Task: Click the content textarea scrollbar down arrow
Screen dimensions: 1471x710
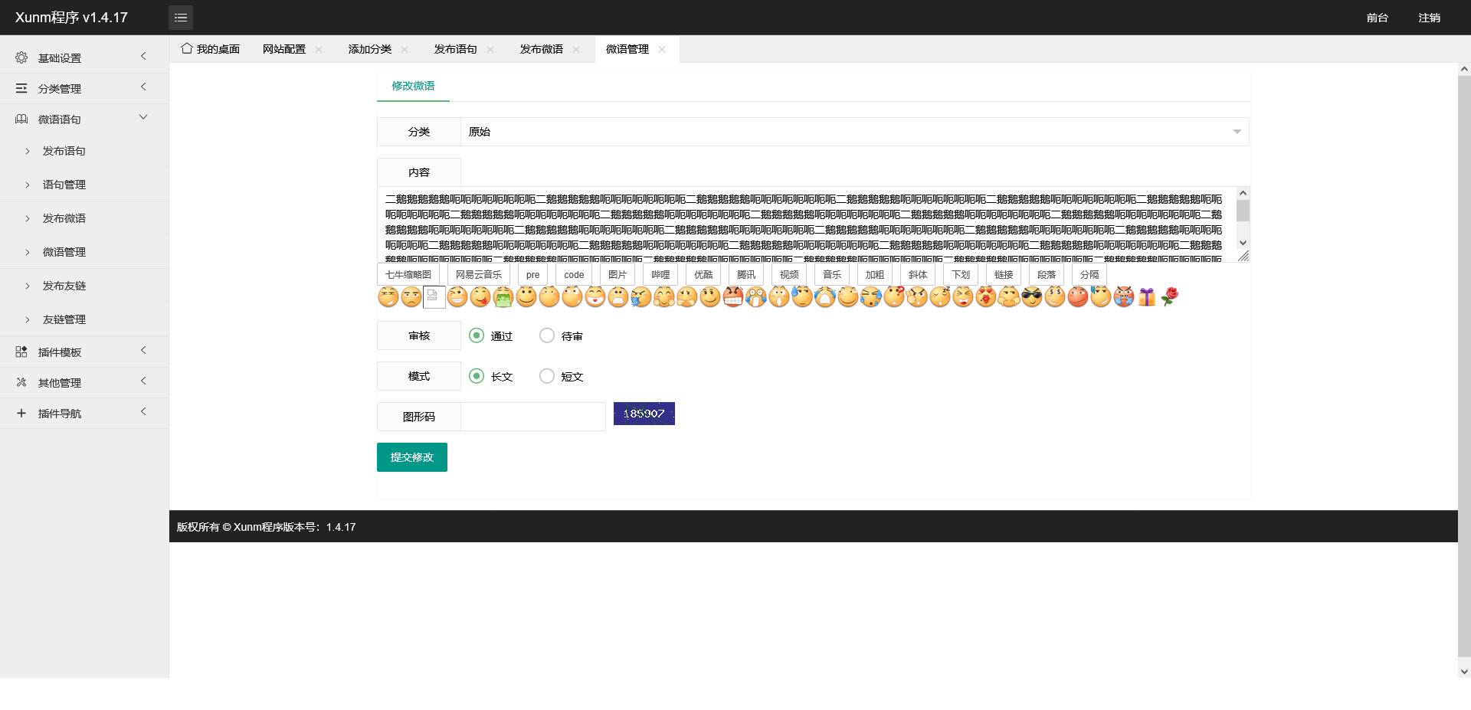Action: click(1243, 243)
